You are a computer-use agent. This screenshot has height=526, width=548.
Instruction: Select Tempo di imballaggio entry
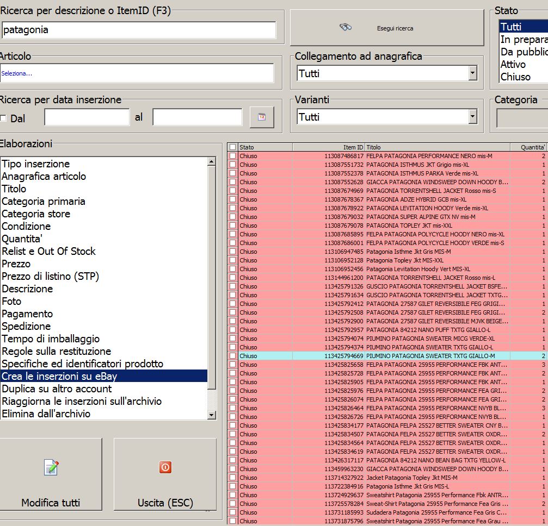coord(104,339)
